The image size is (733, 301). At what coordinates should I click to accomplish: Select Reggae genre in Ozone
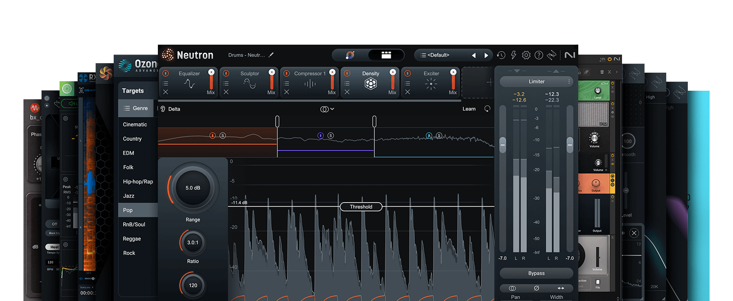(x=132, y=239)
